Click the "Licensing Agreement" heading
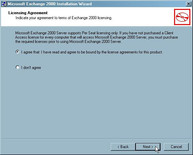 click(x=28, y=13)
